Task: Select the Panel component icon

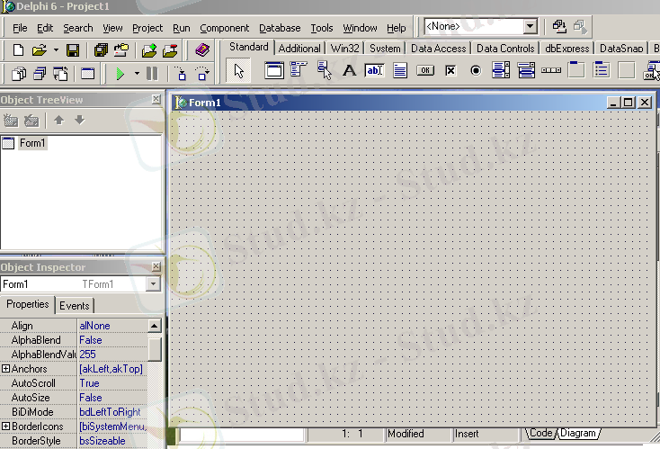Action: coord(627,70)
